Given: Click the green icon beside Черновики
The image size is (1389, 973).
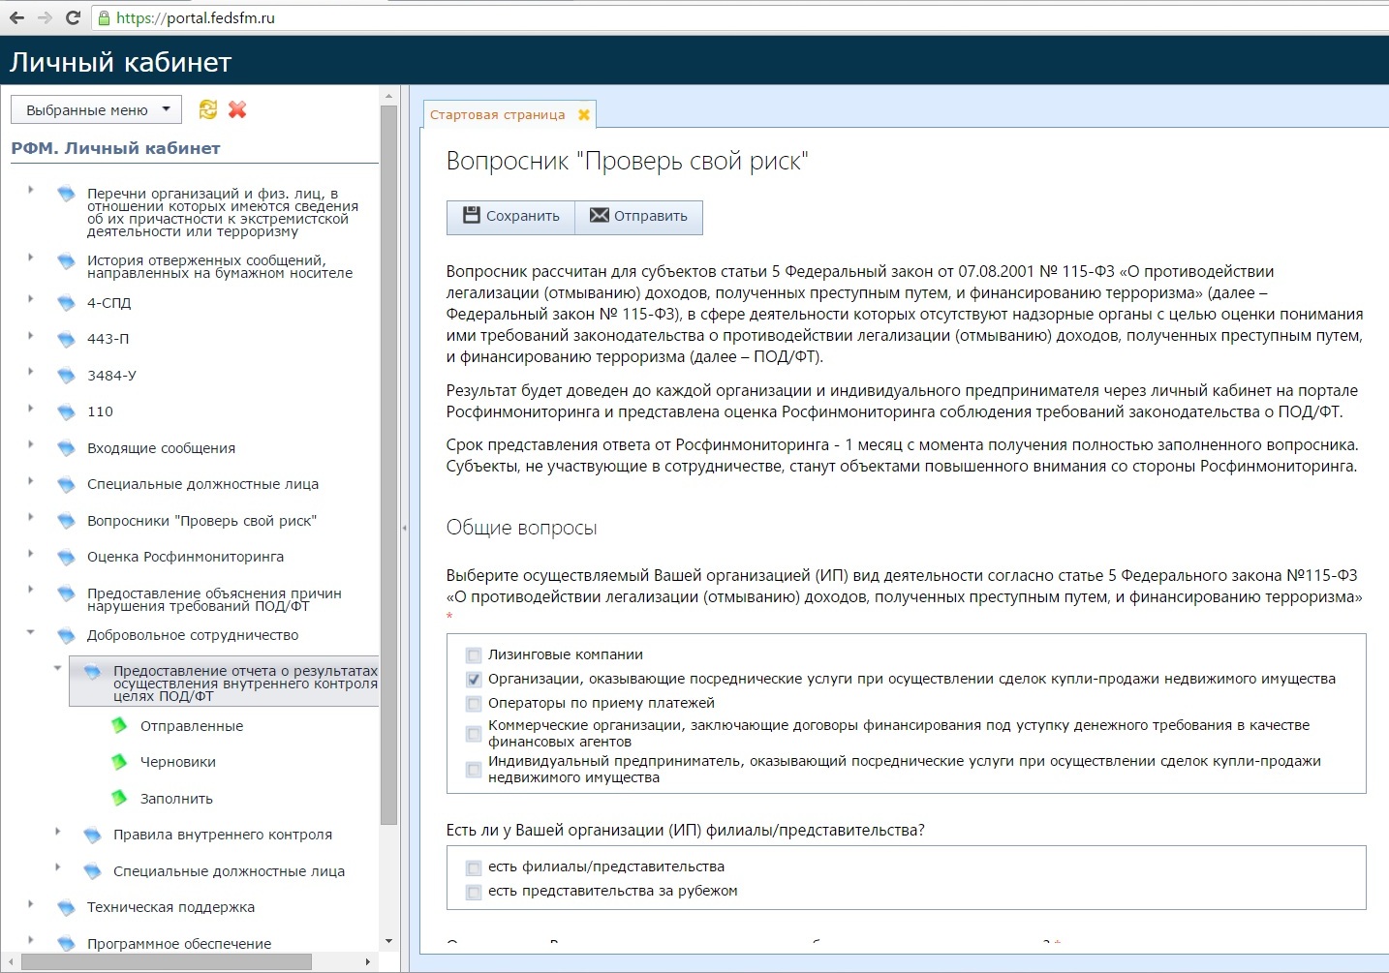Looking at the screenshot, I should coord(119,762).
